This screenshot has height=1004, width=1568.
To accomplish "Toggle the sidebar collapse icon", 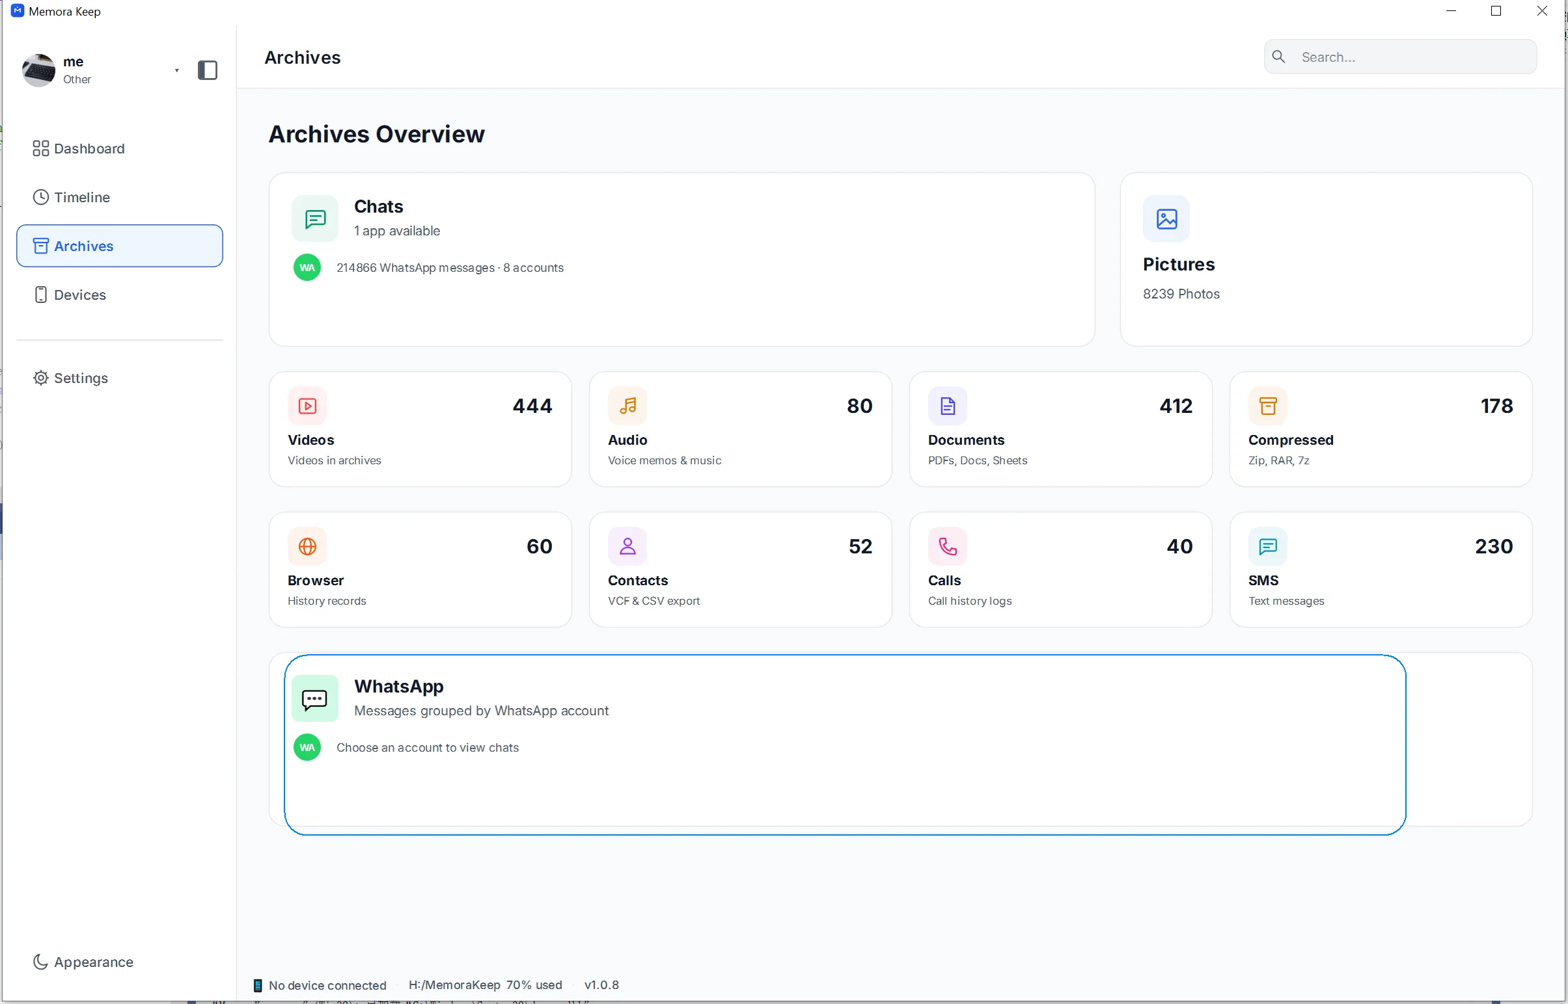I will coord(208,70).
